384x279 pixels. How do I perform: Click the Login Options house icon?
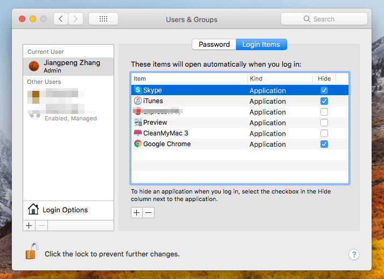point(33,210)
